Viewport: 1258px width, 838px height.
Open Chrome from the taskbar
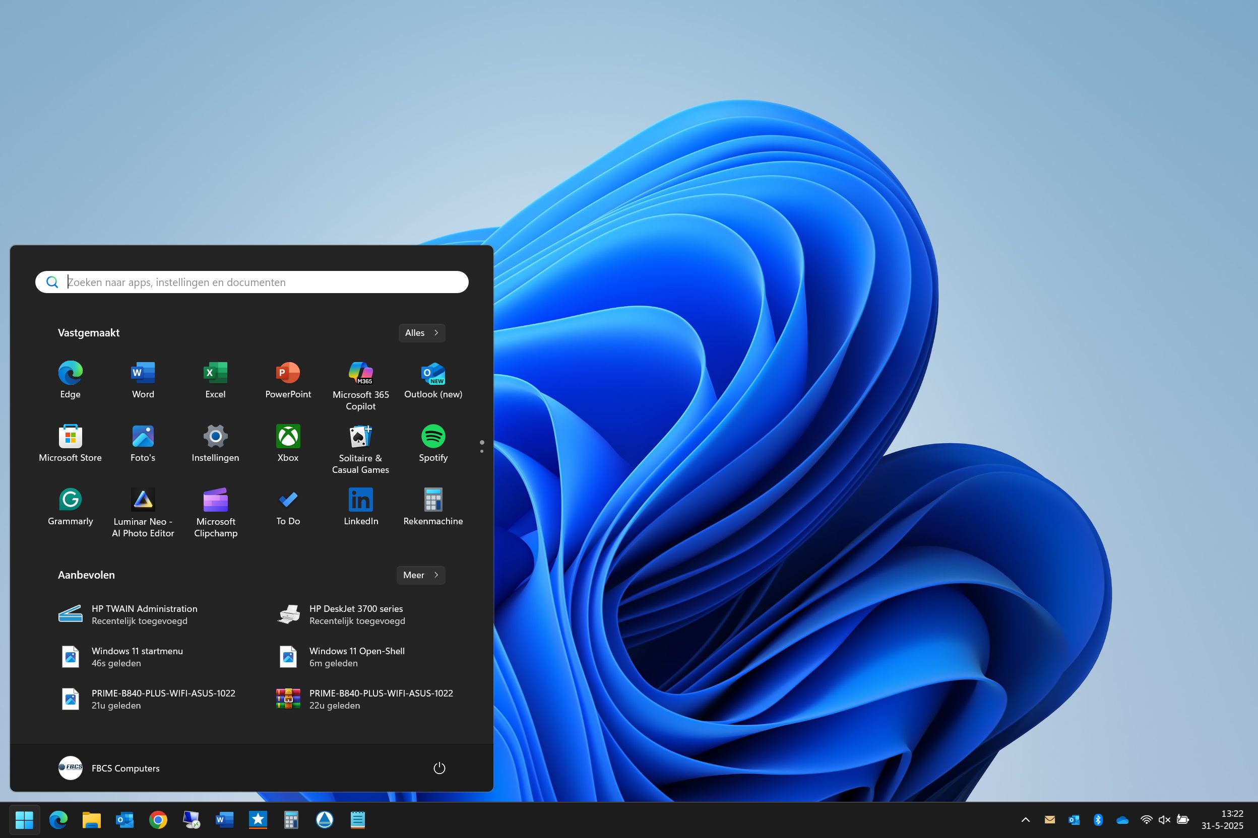pyautogui.click(x=158, y=819)
